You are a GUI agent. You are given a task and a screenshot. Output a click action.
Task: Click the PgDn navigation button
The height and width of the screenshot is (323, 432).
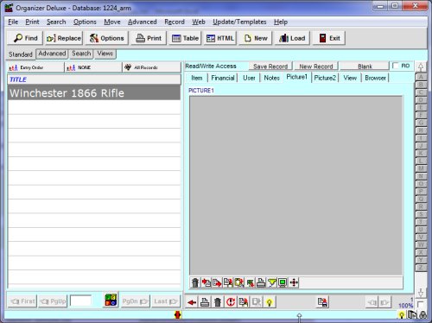[136, 301]
